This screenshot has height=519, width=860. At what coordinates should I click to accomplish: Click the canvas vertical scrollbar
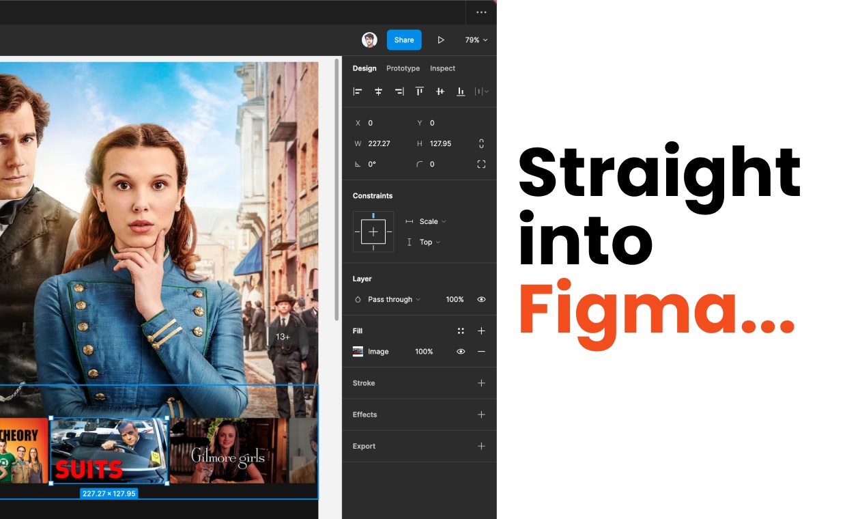tap(336, 190)
